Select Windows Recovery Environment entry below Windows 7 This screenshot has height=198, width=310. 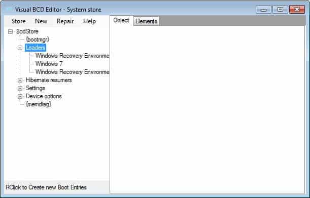[x=72, y=72]
